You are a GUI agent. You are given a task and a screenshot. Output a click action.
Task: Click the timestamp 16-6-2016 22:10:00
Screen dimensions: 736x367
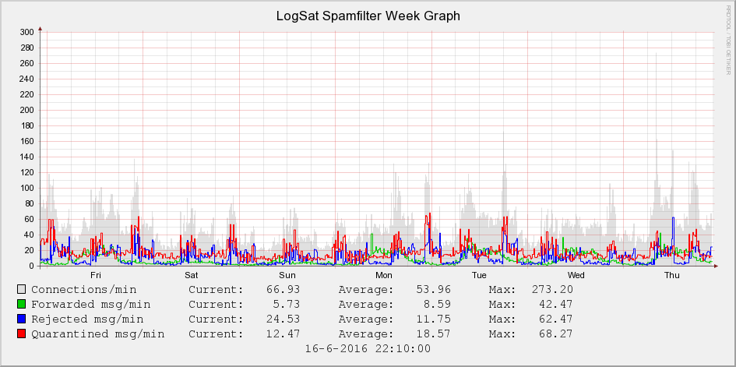(x=368, y=349)
